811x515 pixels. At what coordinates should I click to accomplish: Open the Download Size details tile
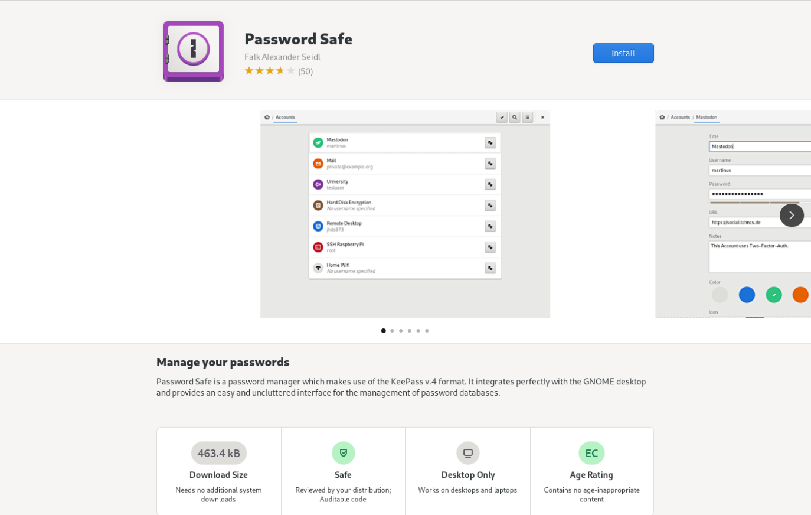219,471
